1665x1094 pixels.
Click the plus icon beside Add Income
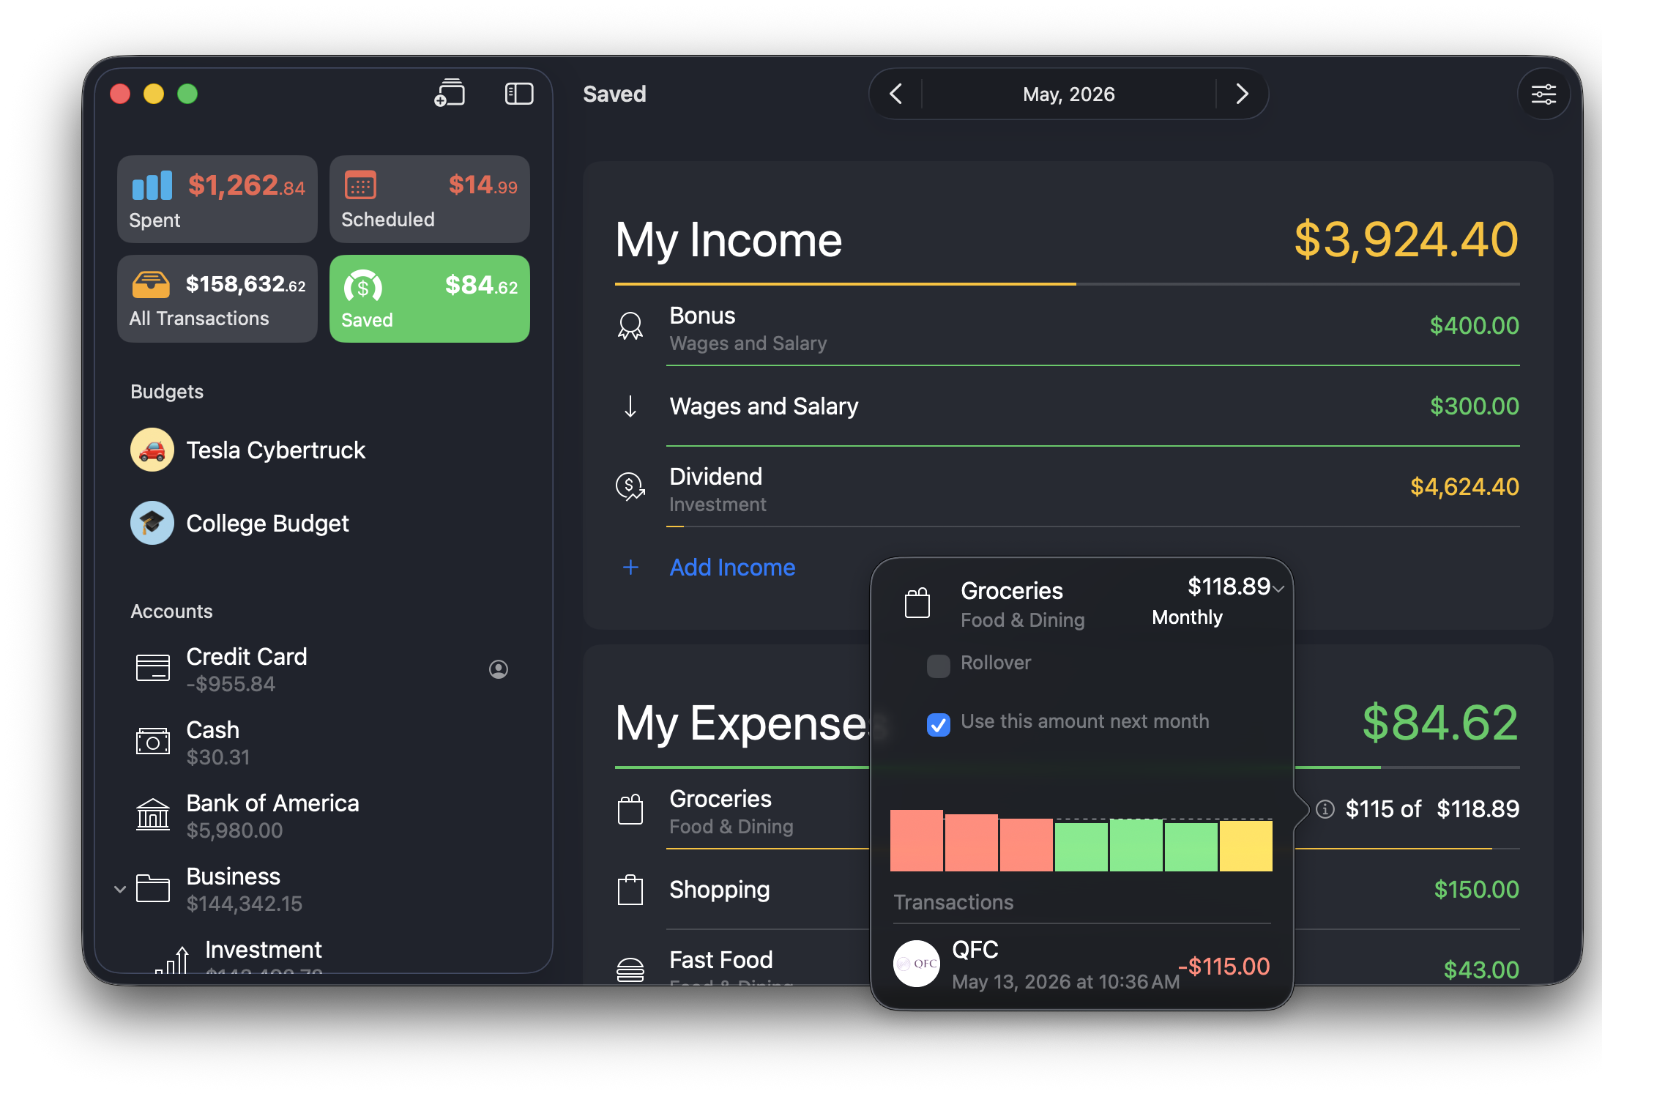tap(630, 567)
